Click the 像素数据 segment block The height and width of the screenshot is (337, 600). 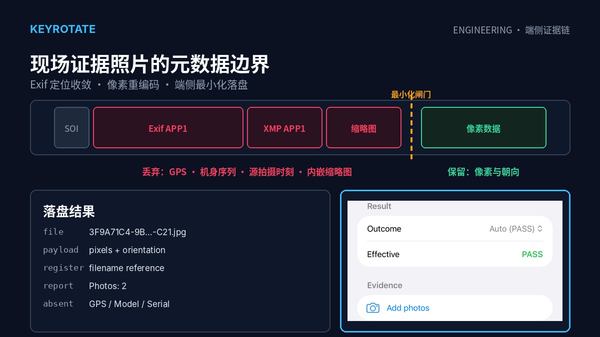[x=483, y=128]
